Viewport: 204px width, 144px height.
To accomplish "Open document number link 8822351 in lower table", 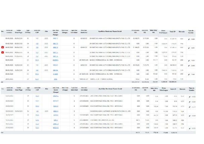I will coord(55,128).
